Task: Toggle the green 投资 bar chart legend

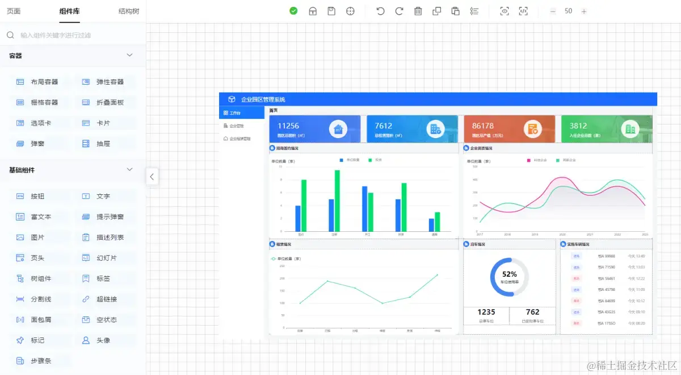Action: [375, 160]
